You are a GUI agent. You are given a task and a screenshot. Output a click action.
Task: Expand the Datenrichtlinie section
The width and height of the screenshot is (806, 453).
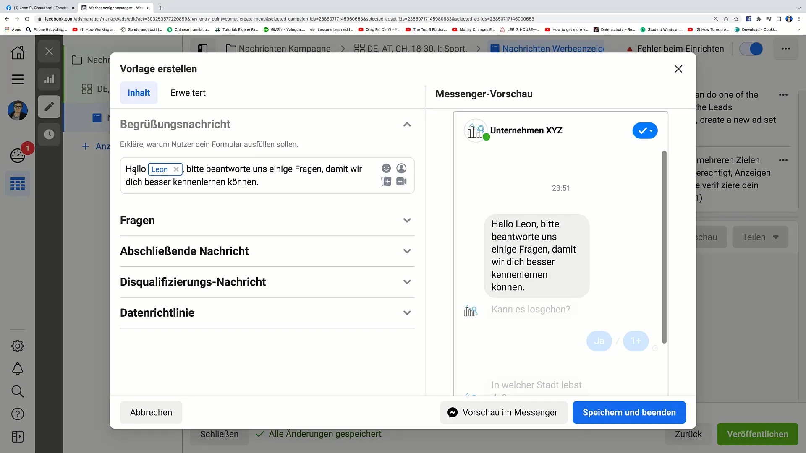click(407, 313)
